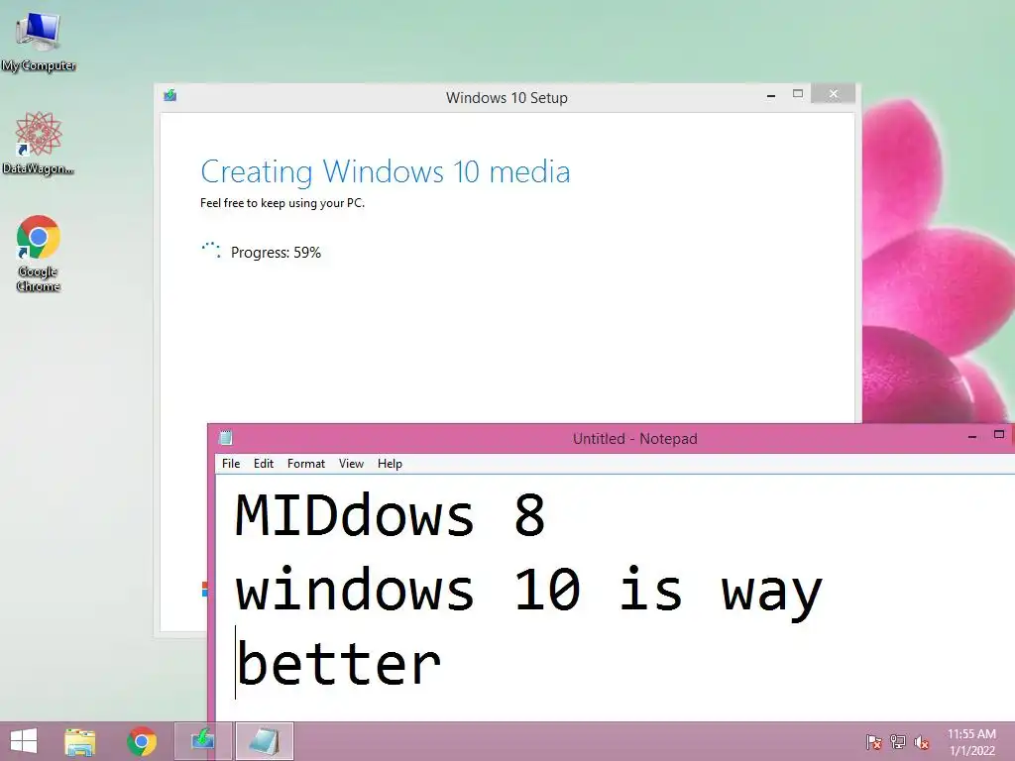The height and width of the screenshot is (761, 1015).
Task: Maximize the Windows 10 Setup window
Action: pos(798,94)
